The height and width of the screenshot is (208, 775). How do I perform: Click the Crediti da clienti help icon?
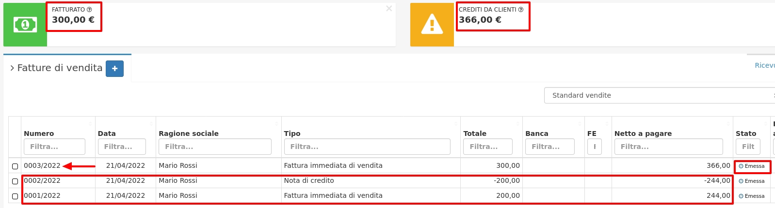(x=521, y=10)
